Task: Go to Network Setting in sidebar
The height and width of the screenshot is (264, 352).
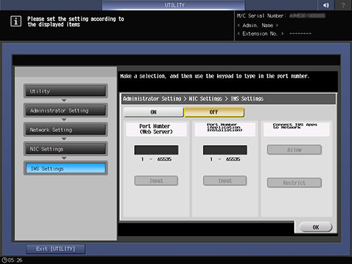Action: [x=65, y=130]
